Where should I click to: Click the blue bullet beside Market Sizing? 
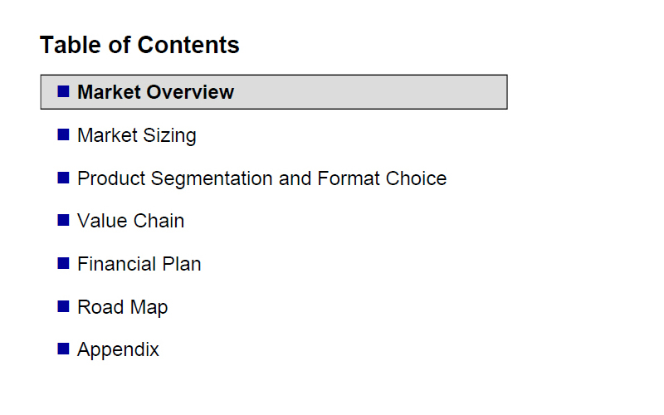click(x=63, y=134)
